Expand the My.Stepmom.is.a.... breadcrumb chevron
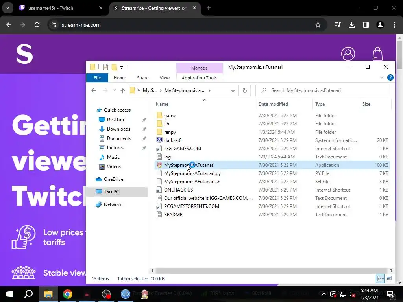Image resolution: width=403 pixels, height=302 pixels. tap(210, 90)
